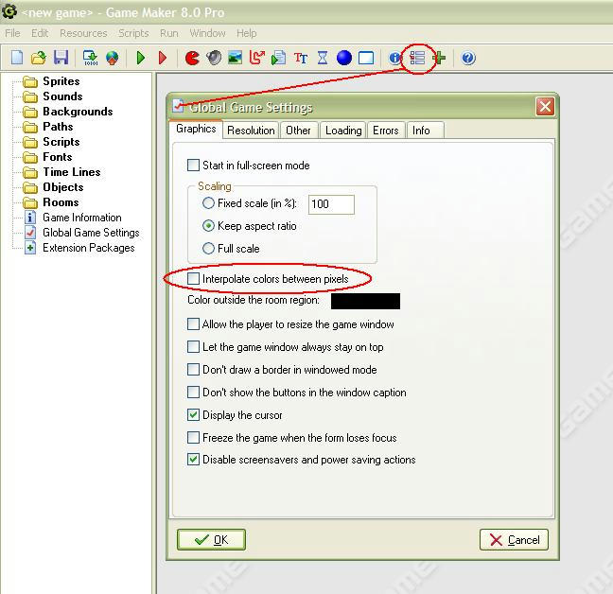Open game information toolbar icon
Image resolution: width=613 pixels, height=594 pixels.
tap(394, 58)
